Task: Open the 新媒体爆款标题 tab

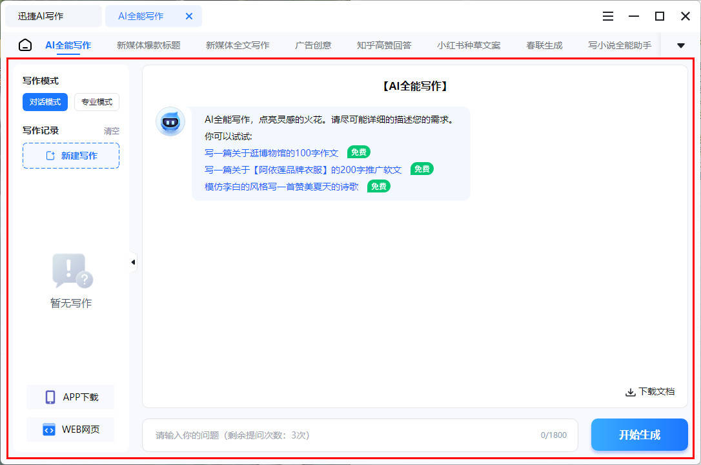Action: pos(148,45)
